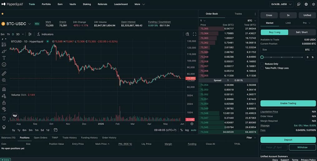Activate the magnet snapping tool
Viewport: 317px width, 161px height.
[x=4, y=89]
